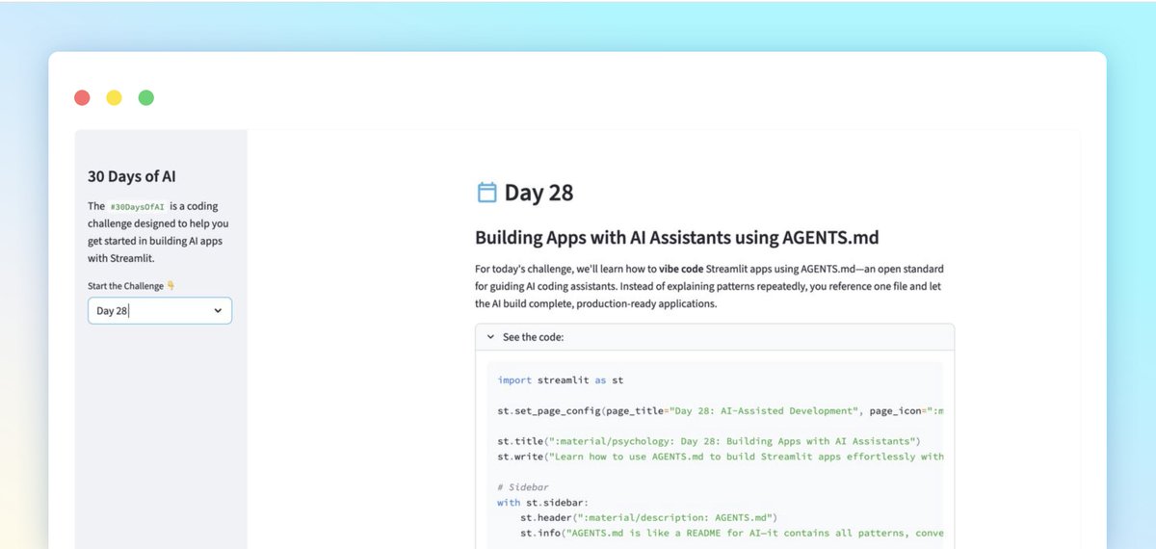Click the dropdown chevron arrow in the sidebar selector
1156x549 pixels.
218,310
